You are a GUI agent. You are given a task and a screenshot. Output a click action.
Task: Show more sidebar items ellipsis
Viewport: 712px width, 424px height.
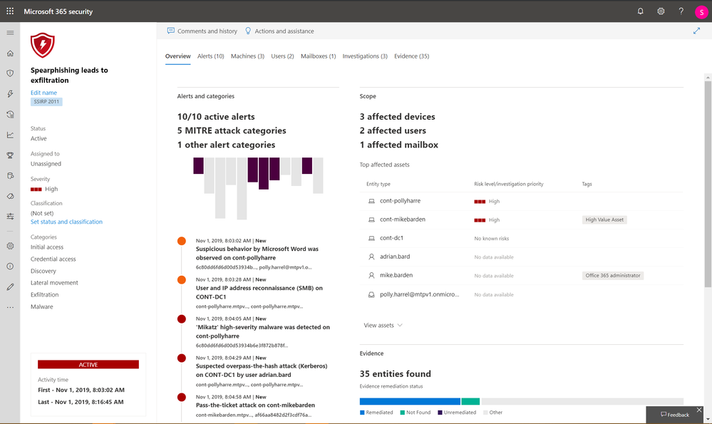pos(10,307)
